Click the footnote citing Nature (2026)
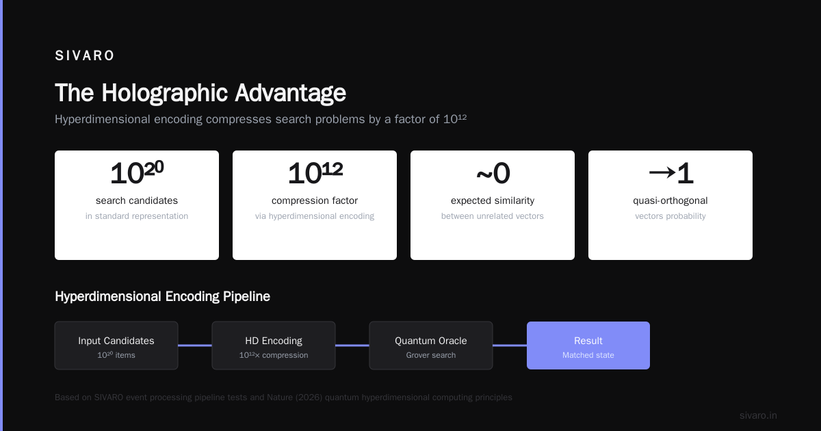 click(283, 397)
